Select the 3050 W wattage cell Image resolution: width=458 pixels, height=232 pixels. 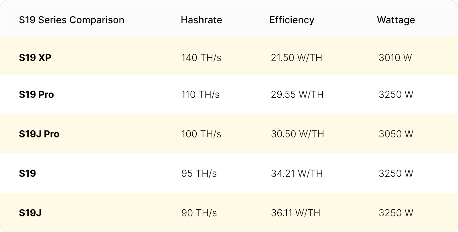(396, 134)
